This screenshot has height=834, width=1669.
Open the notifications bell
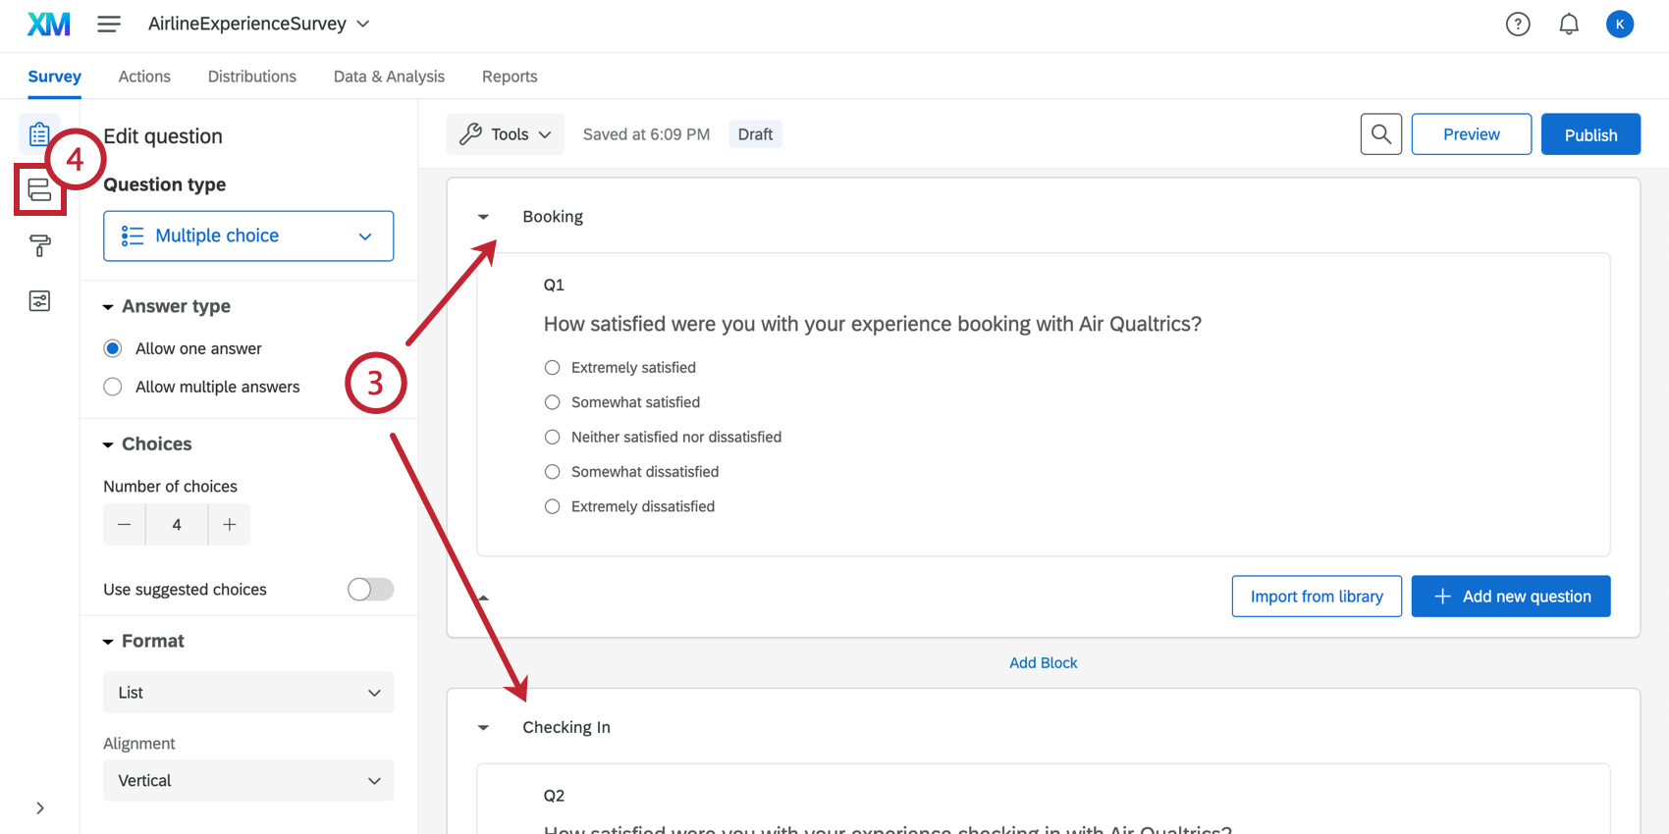tap(1569, 24)
